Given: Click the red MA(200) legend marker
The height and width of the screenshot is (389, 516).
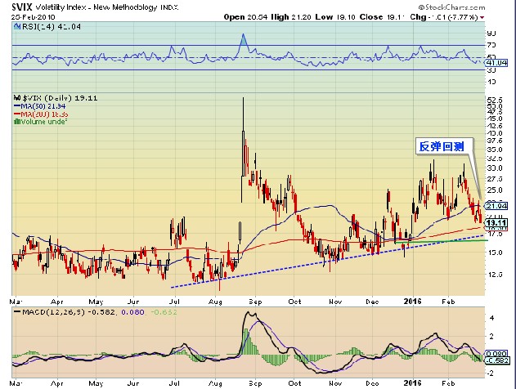Looking at the screenshot, I should (x=15, y=112).
